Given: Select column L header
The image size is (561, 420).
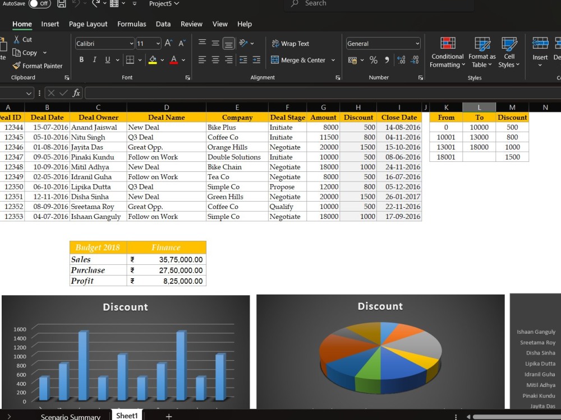Looking at the screenshot, I should [479, 107].
